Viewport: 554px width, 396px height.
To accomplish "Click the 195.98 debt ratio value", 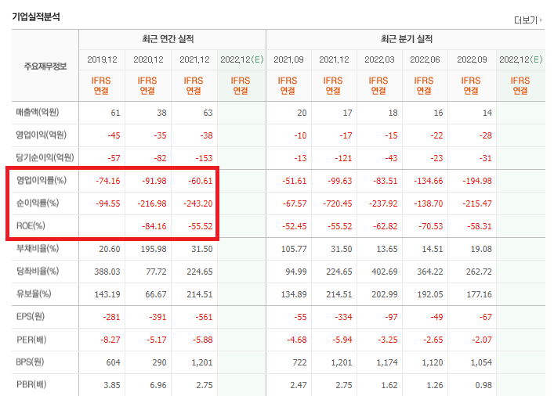I will (x=154, y=249).
